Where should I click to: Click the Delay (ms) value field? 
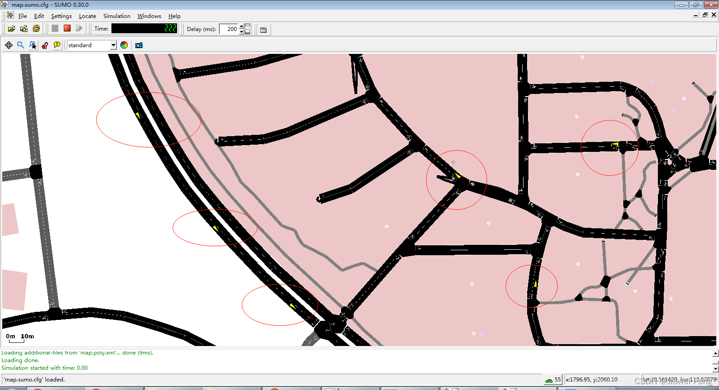click(229, 29)
